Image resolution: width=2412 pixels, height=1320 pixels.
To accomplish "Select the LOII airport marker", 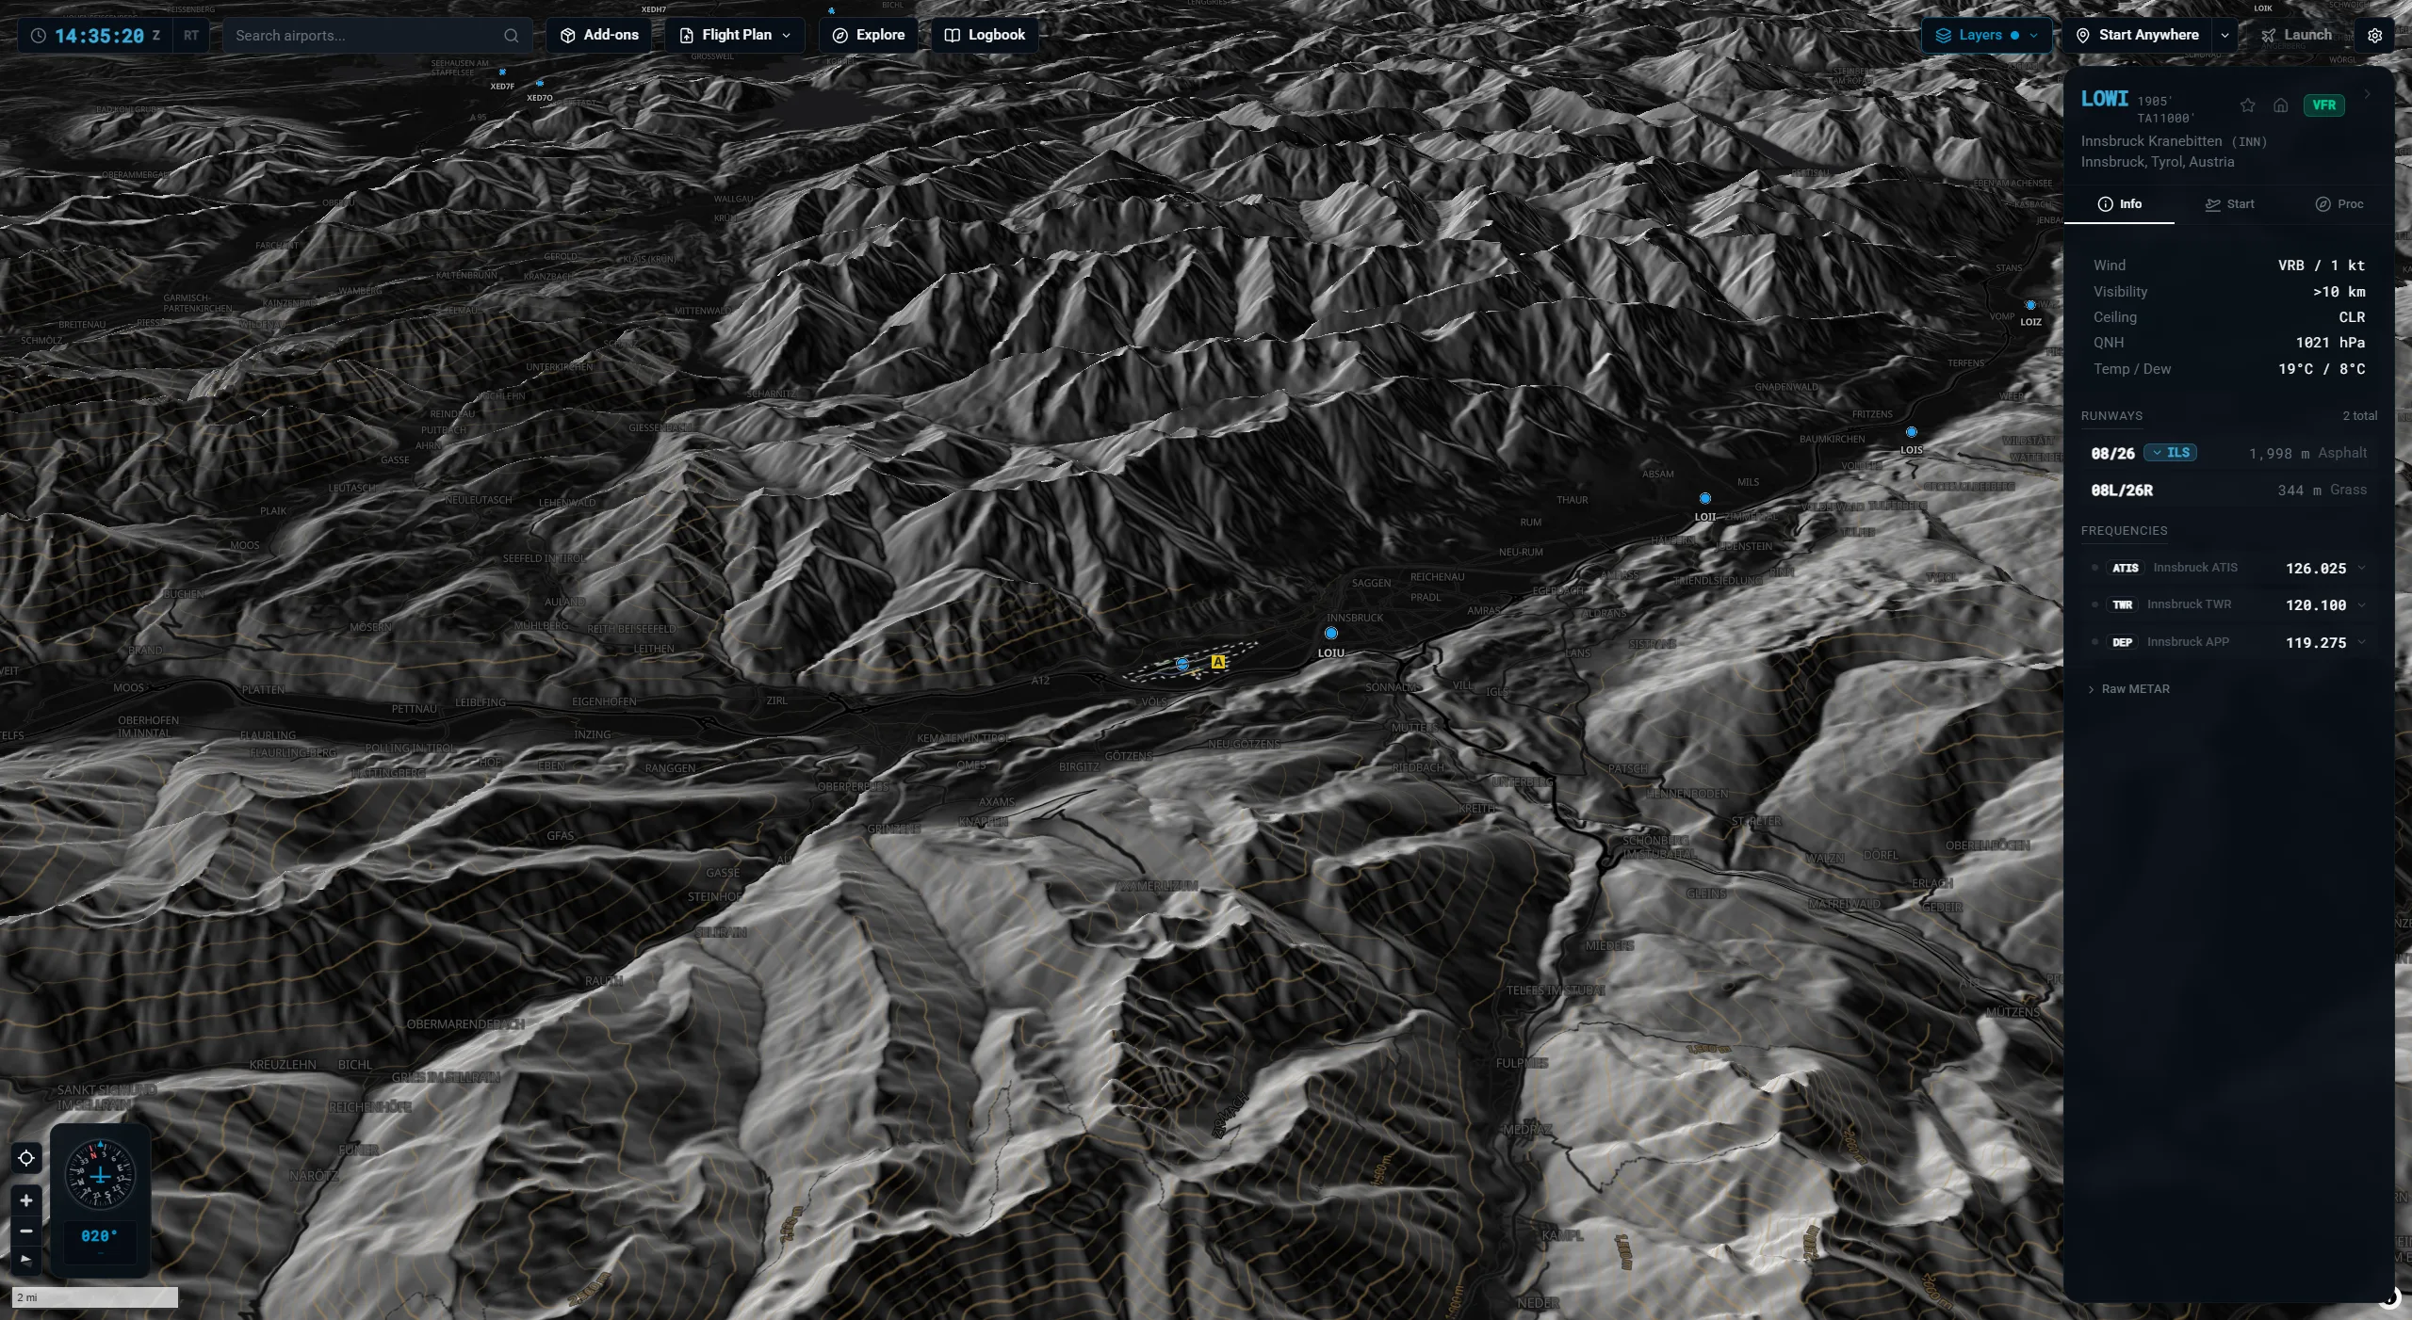I will tap(1704, 498).
